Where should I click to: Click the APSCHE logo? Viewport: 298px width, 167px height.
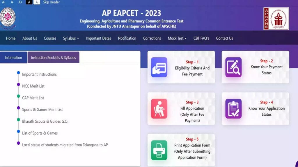click(276, 19)
